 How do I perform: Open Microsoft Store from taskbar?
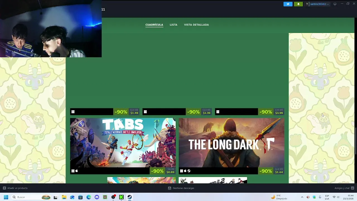click(x=80, y=197)
